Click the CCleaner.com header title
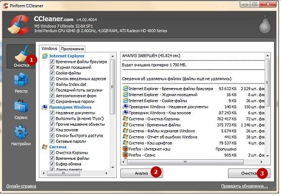This screenshot has width=281, height=195. [53, 19]
